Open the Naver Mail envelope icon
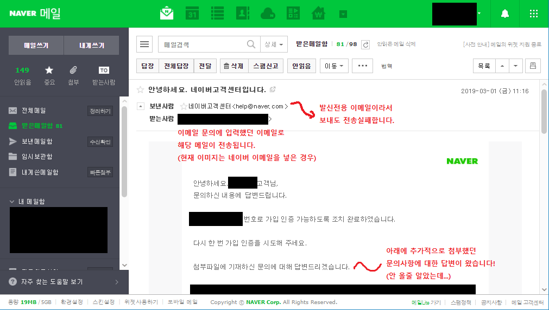Image resolution: width=549 pixels, height=310 pixels. [167, 14]
